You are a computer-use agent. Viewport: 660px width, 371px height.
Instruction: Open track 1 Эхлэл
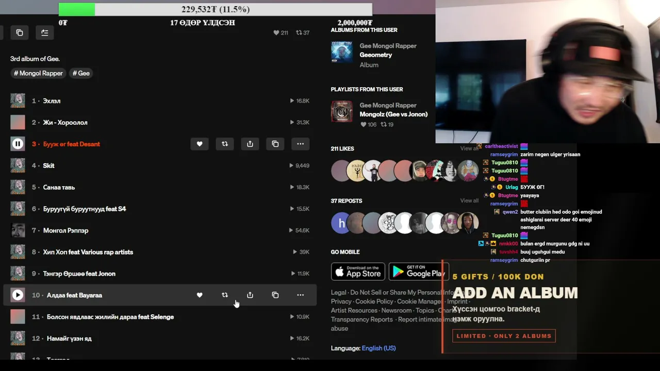(x=52, y=101)
